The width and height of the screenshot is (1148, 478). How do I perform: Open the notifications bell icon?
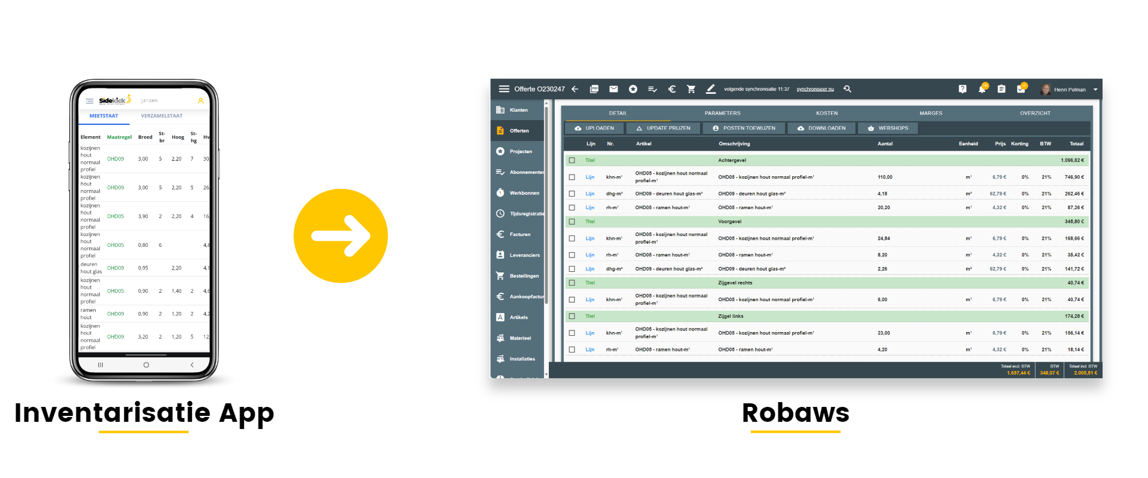click(982, 89)
